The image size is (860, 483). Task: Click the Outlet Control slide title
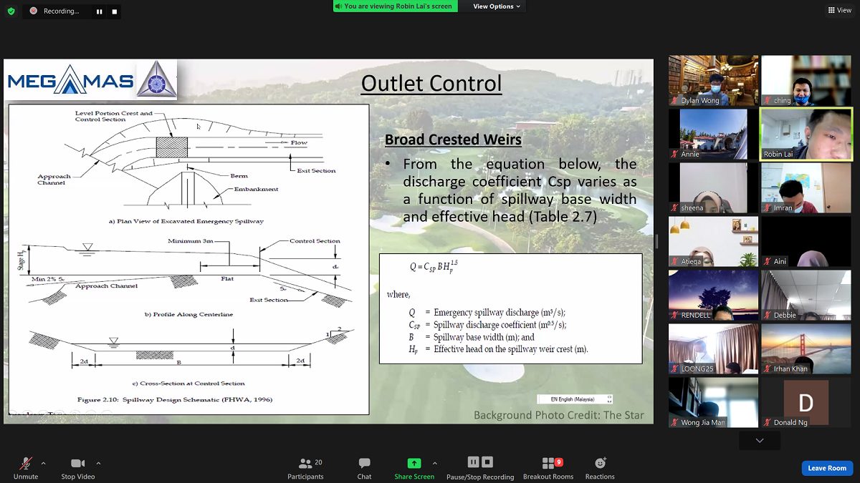pos(431,84)
